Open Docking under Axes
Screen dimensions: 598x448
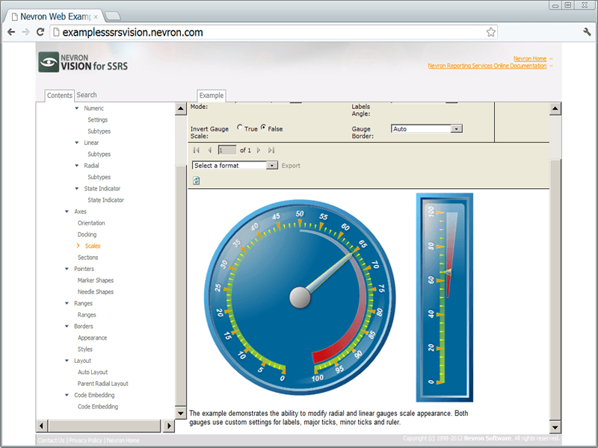87,234
